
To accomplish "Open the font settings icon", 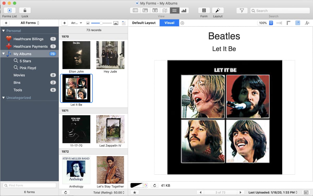I will (307, 23).
